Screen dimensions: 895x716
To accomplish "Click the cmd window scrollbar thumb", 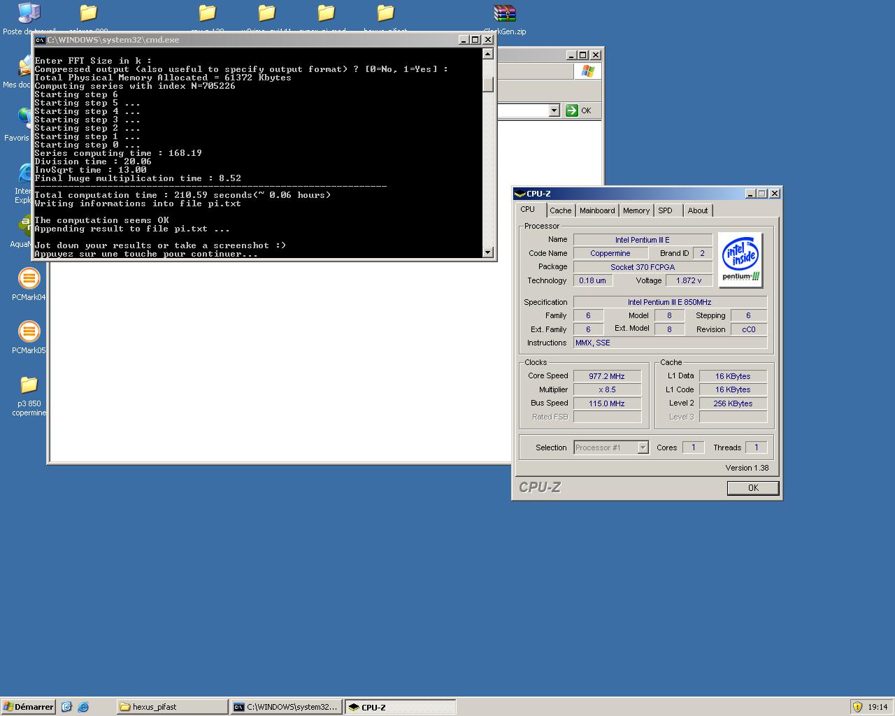I will pos(488,84).
